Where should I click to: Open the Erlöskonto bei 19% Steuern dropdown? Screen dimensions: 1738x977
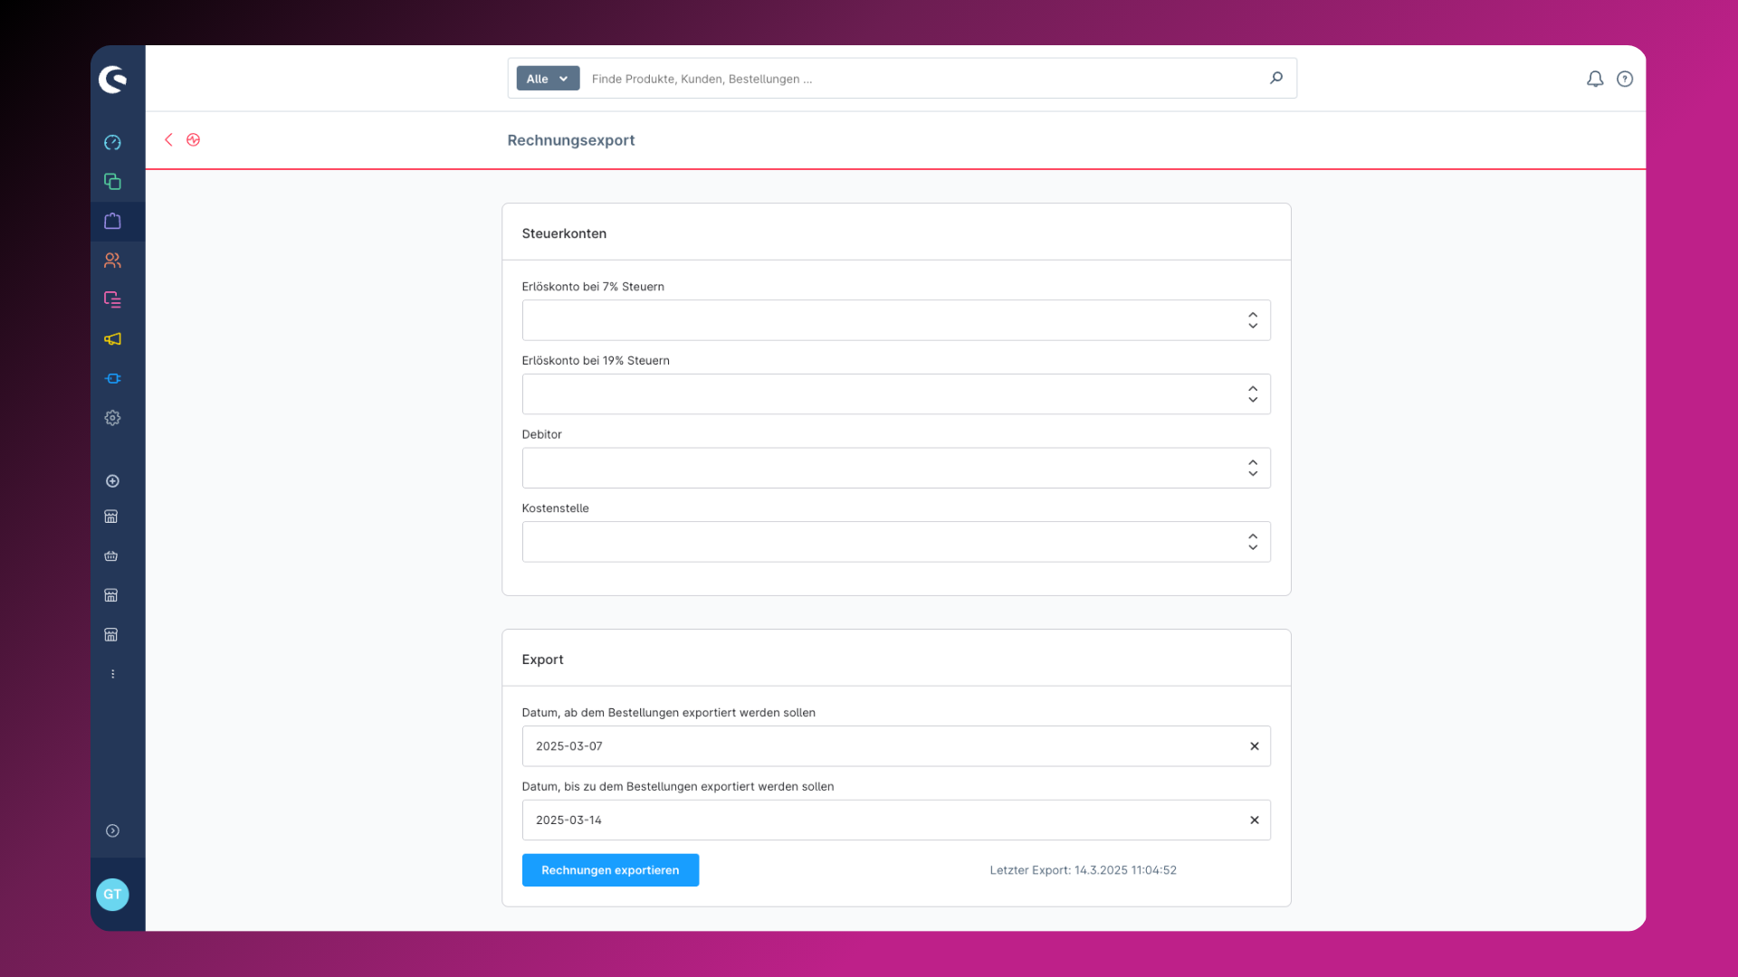coord(895,394)
